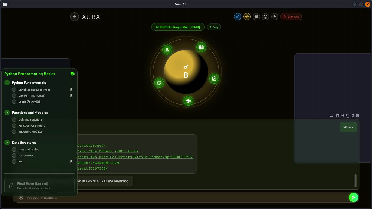Open help via the question mark icon
The image size is (372, 209).
pyautogui.click(x=266, y=17)
